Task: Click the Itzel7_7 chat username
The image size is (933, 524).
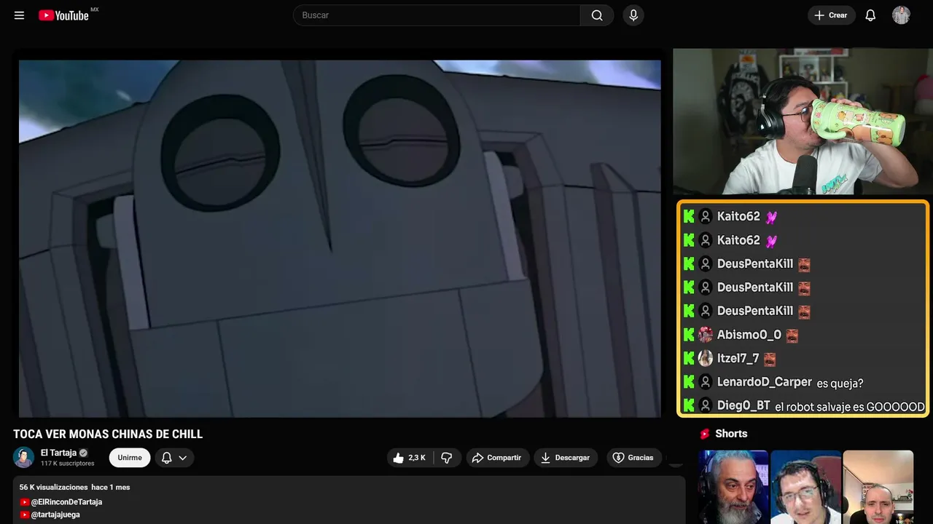Action: (738, 359)
